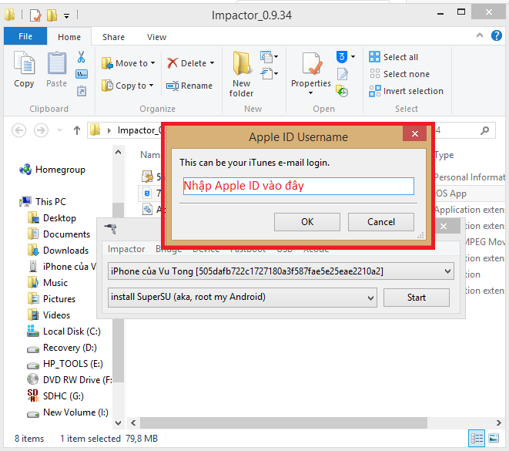Click the search magnifier icon
The height and width of the screenshot is (451, 509).
(x=484, y=130)
